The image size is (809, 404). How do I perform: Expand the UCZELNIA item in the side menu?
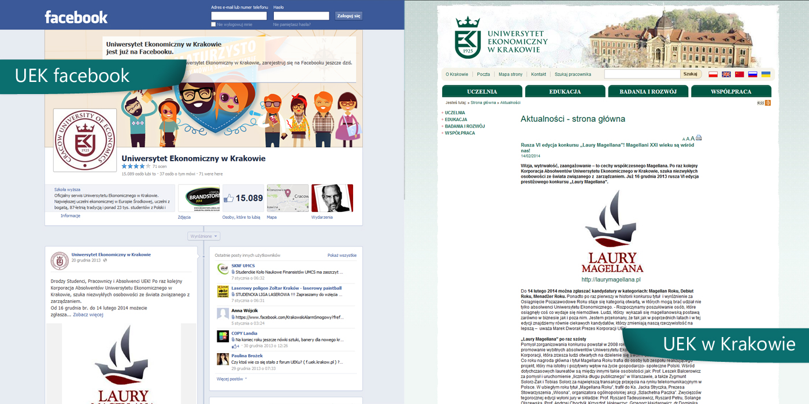tap(455, 113)
